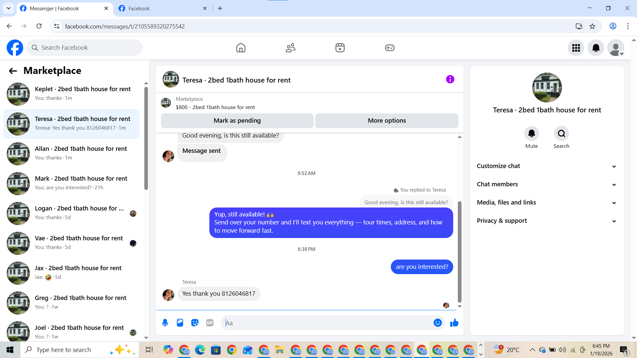Open the GIF picker icon
Image resolution: width=637 pixels, height=358 pixels.
tap(210, 323)
